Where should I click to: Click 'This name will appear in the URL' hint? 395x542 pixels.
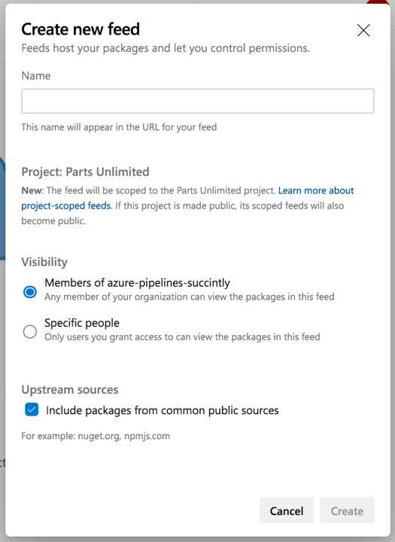coord(119,127)
